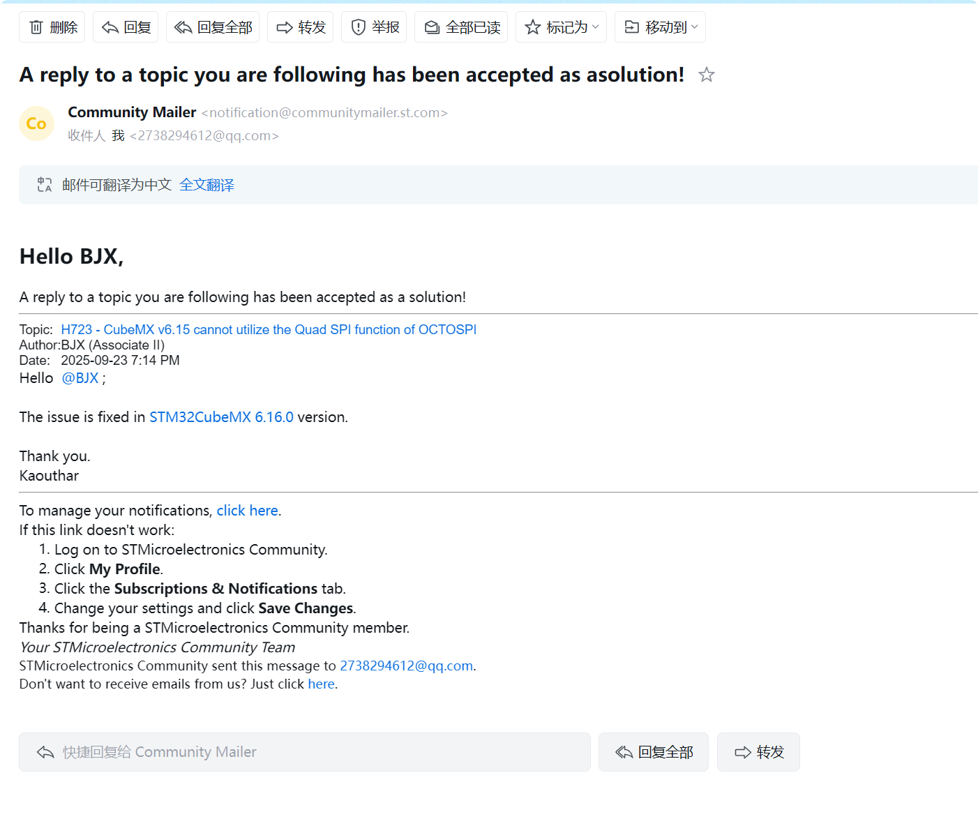The height and width of the screenshot is (819, 978).
Task: Click the 2738294612@qq.com link in footer
Action: click(x=406, y=666)
